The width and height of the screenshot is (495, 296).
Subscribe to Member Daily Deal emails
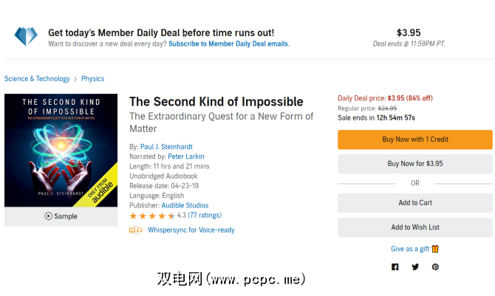point(228,44)
